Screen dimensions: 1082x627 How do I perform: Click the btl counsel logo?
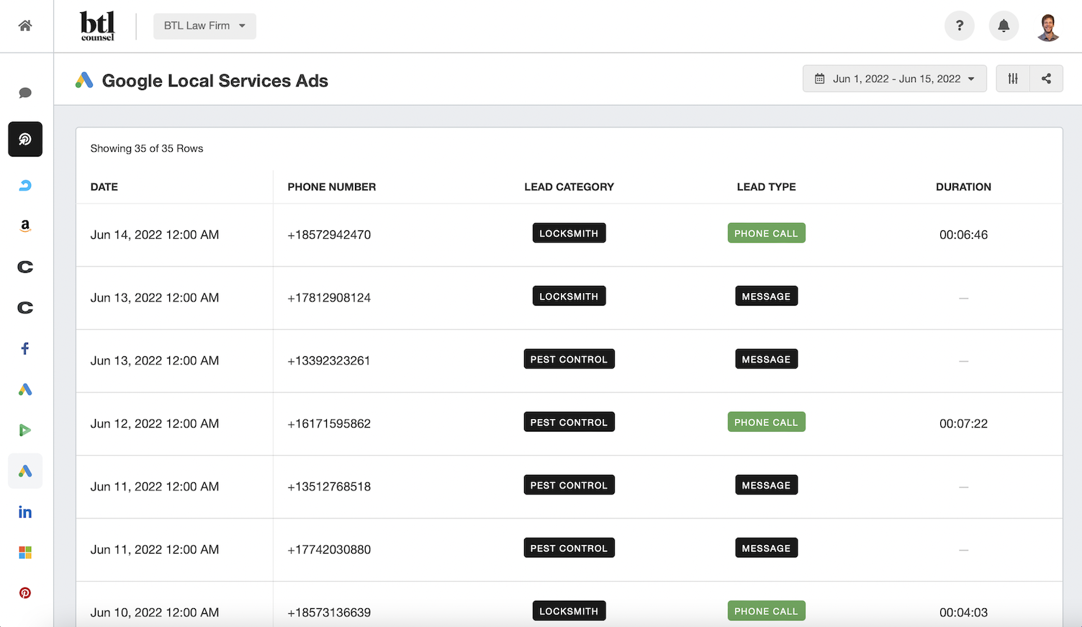[x=97, y=26]
